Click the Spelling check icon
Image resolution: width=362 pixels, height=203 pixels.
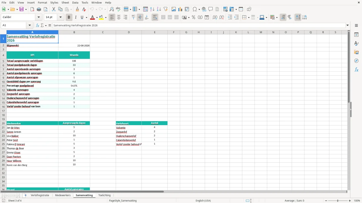pyautogui.click(x=118, y=9)
